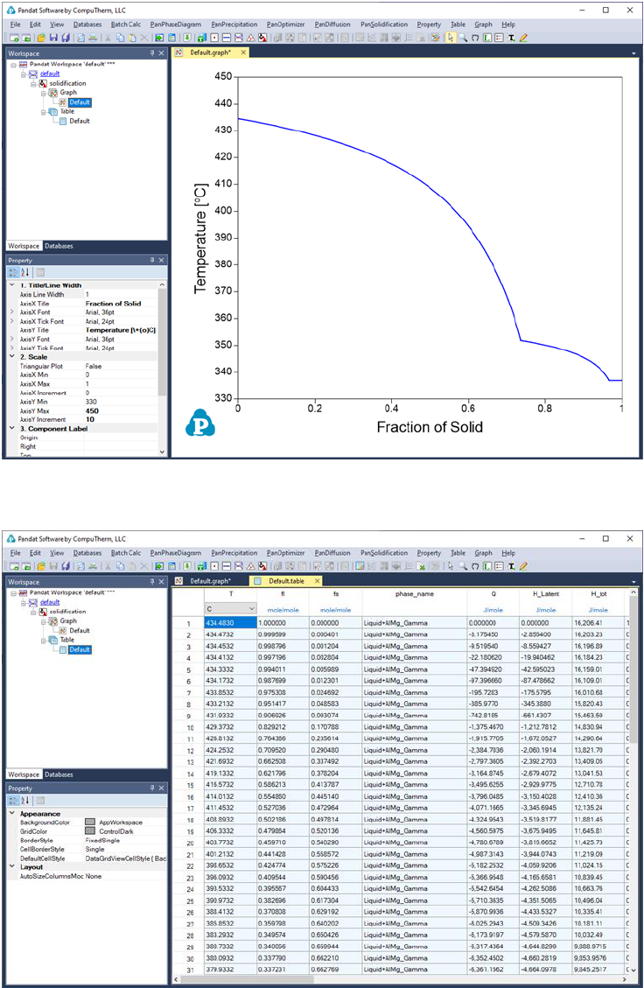This screenshot has width=644, height=988.
Task: Save icon in the top graph window toolbar
Action: pos(53,38)
